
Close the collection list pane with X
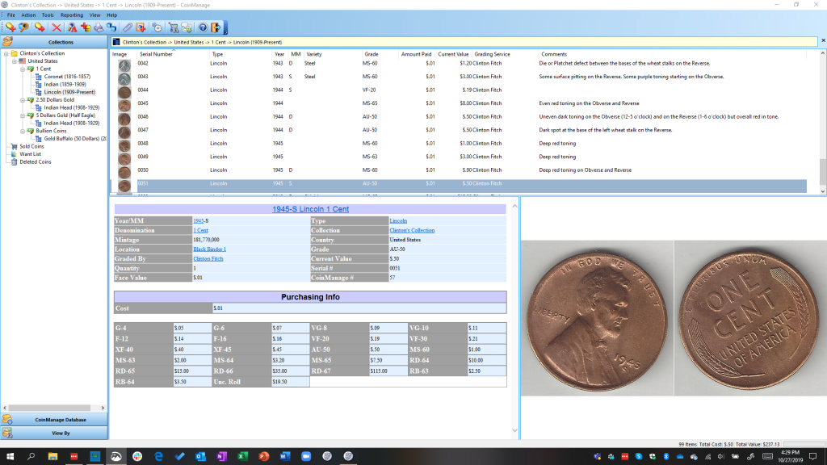point(823,40)
